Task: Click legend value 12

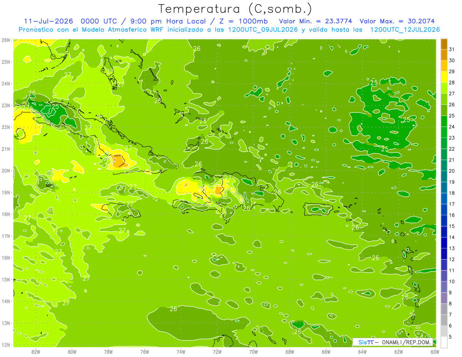Action: click(x=452, y=259)
